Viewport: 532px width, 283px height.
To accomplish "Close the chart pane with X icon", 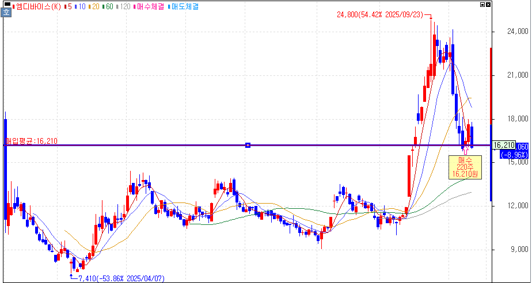I will click(x=488, y=5).
